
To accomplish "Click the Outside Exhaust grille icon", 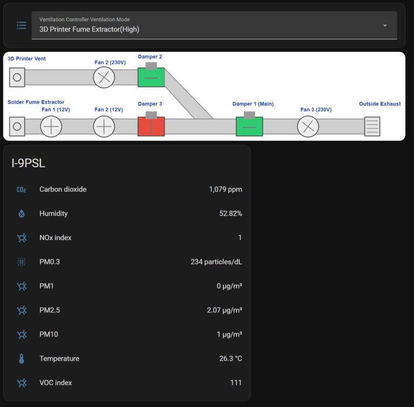I will [372, 126].
